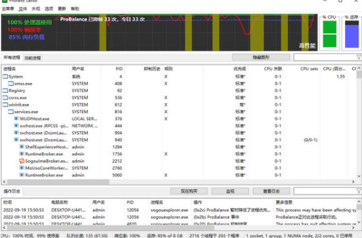The image size is (362, 238).
Task: Click process list scroll-right arrow
Action: coord(353,182)
